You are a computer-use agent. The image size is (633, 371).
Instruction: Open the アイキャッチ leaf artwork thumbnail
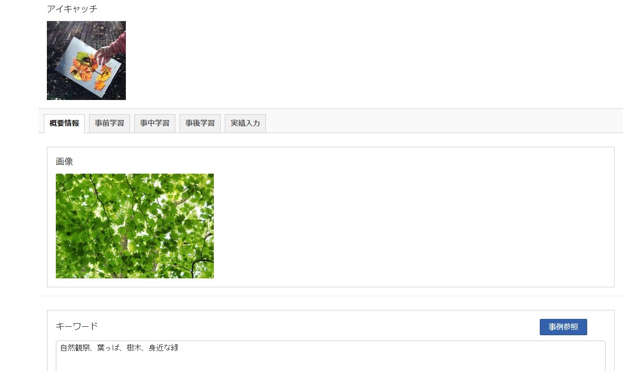[86, 61]
